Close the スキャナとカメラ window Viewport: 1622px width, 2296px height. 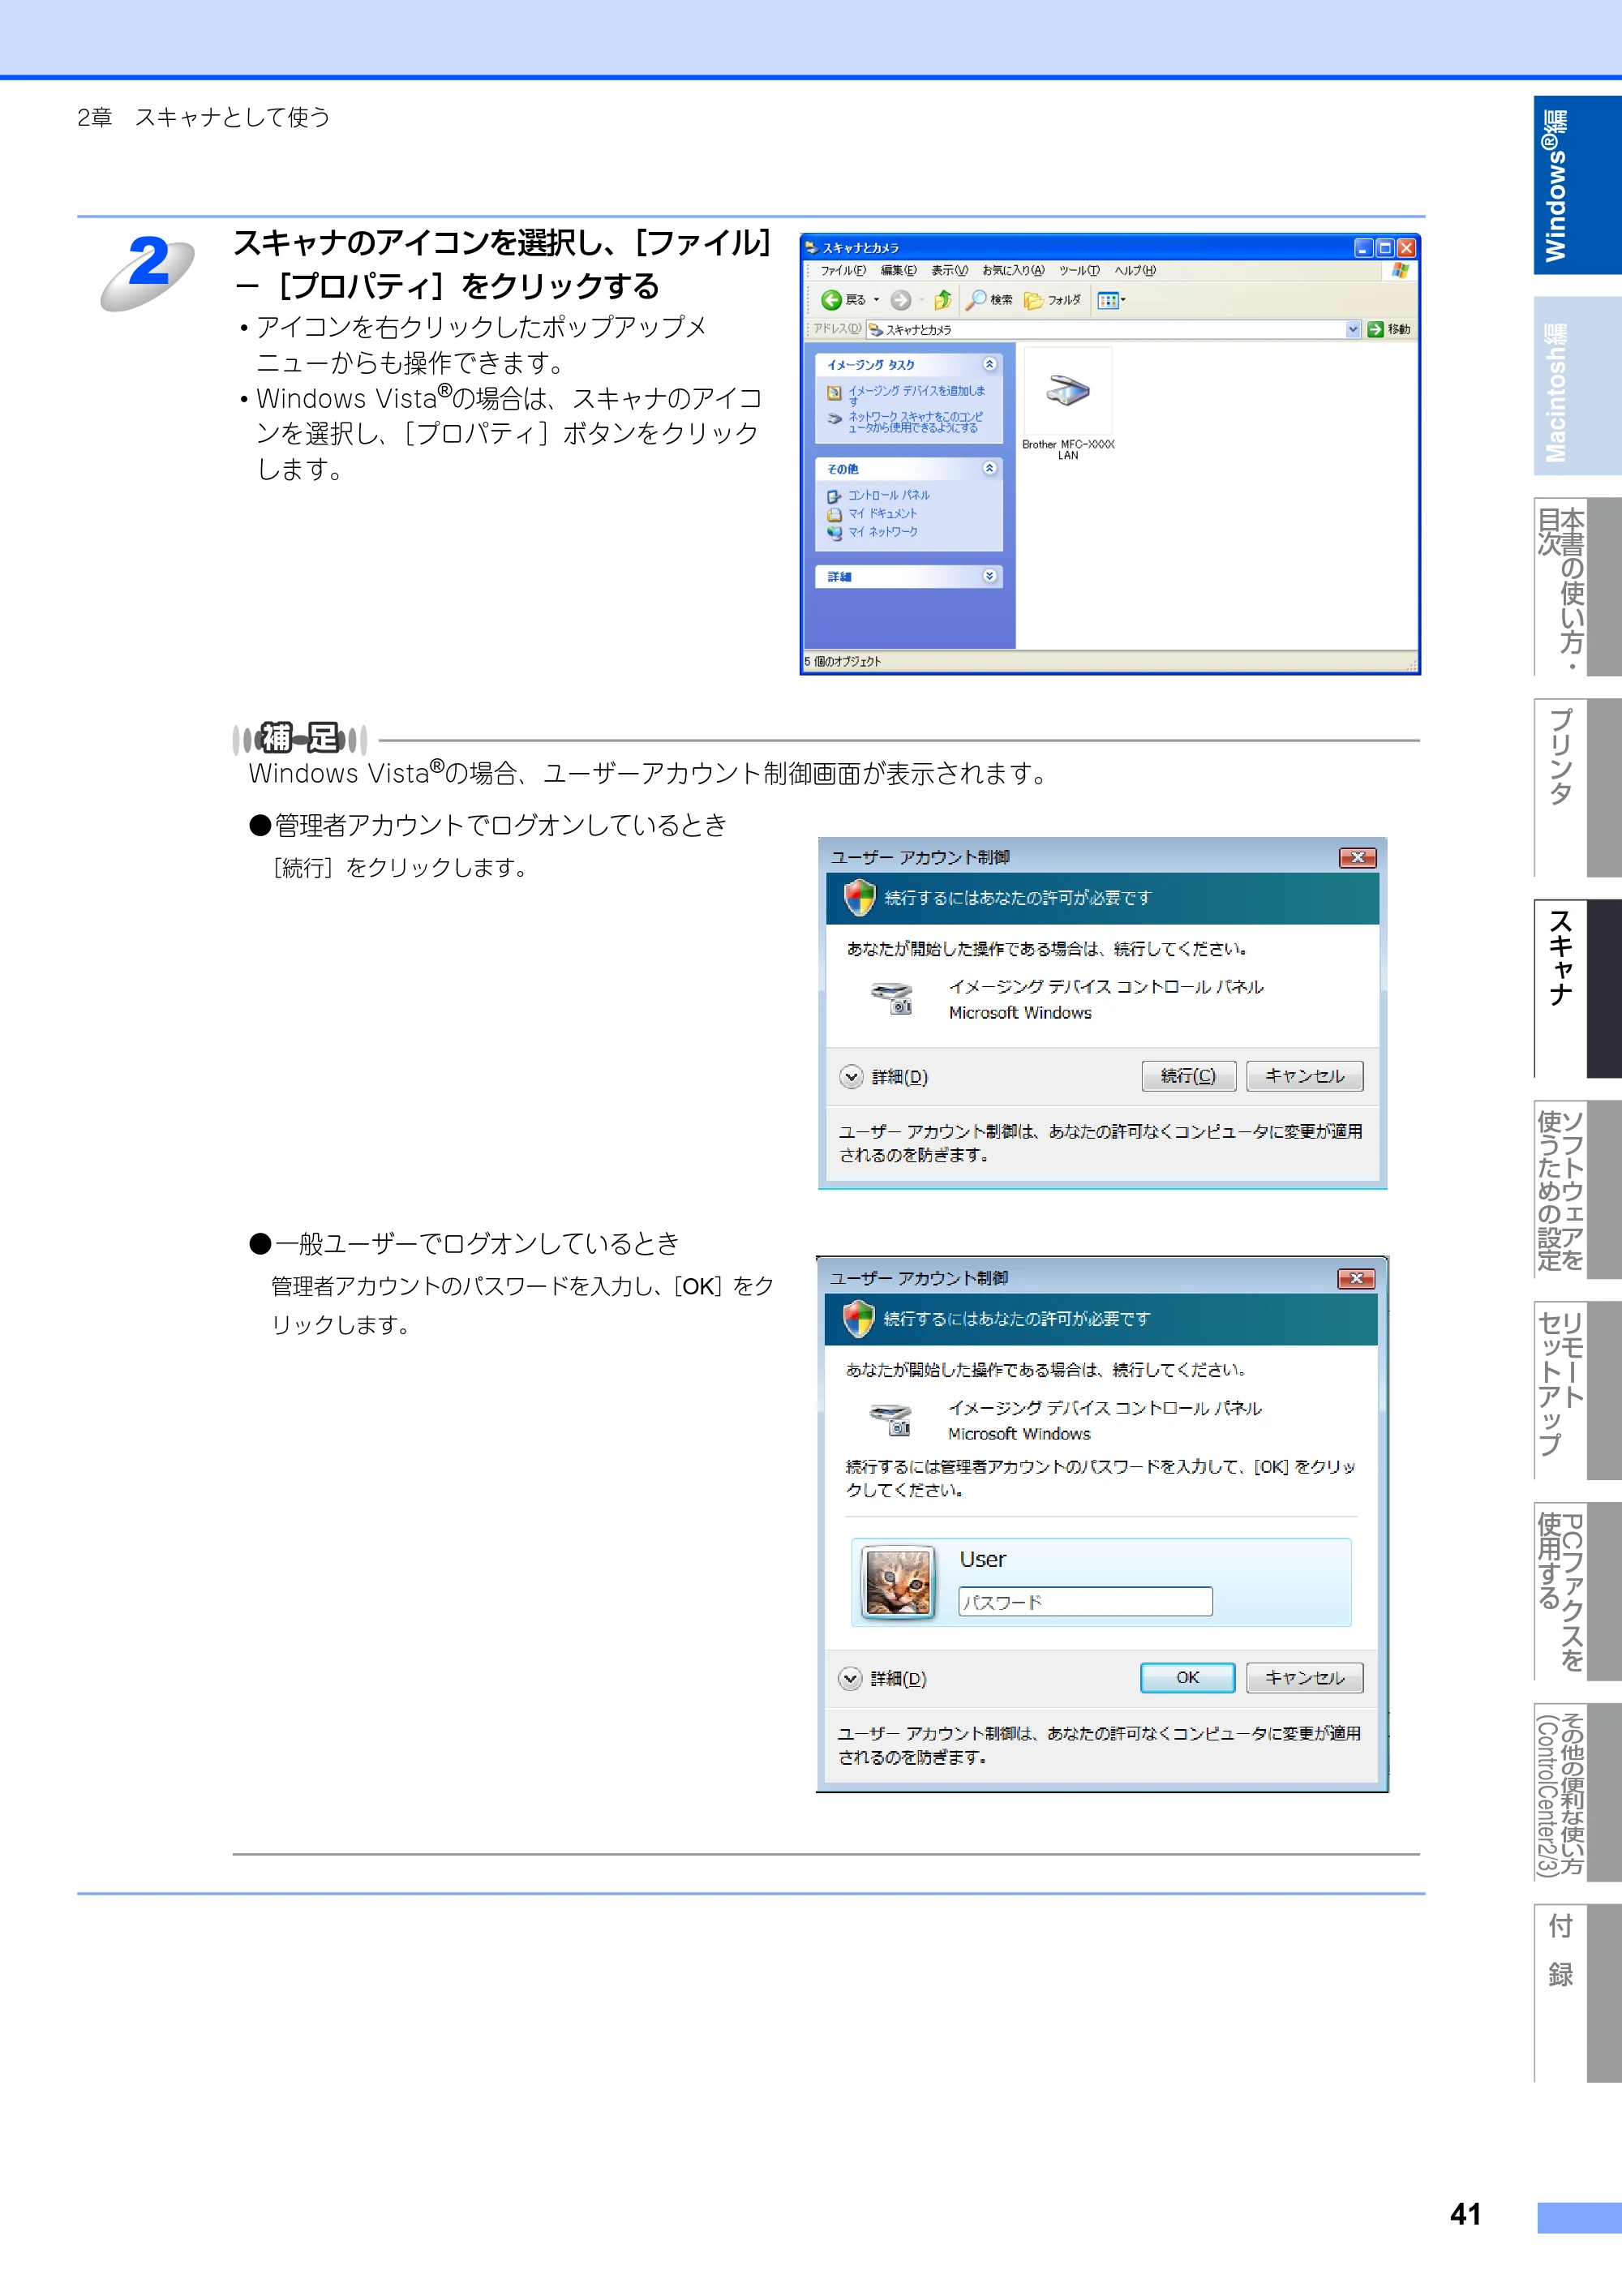coord(1406,248)
